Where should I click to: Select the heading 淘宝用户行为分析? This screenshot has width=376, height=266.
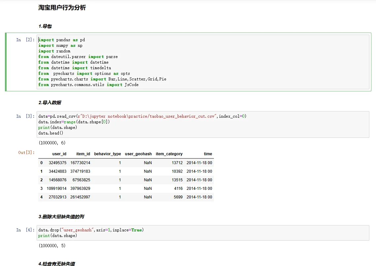62,8
